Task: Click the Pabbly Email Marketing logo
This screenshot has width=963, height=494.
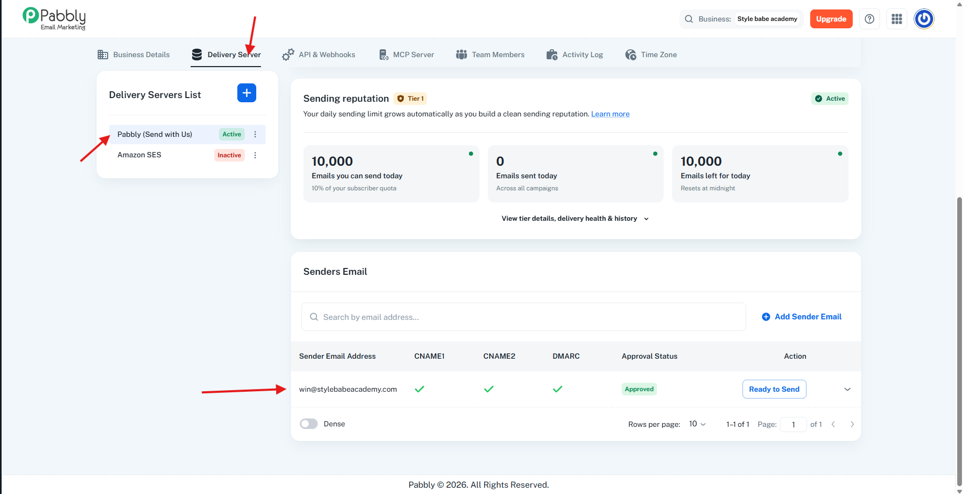Action: [x=54, y=19]
